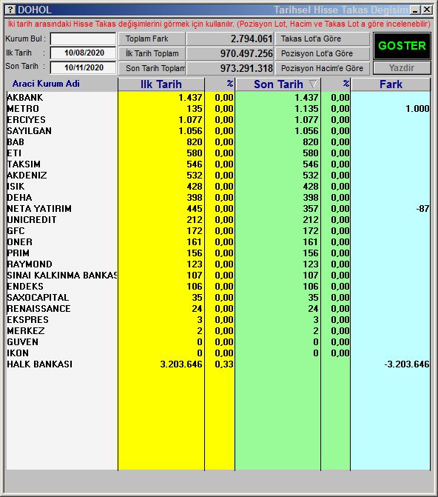Click the Araci Kurum Adi header
438x497 pixels.
tap(46, 84)
